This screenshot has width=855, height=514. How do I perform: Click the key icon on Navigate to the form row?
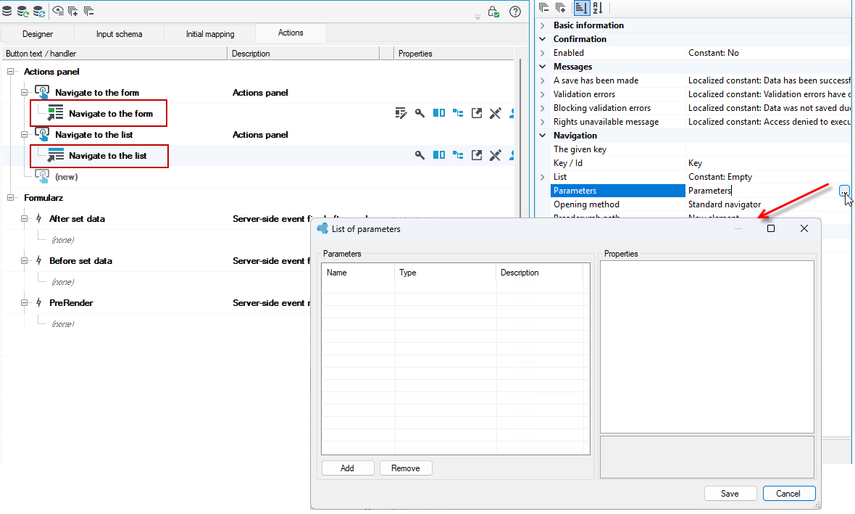[420, 113]
